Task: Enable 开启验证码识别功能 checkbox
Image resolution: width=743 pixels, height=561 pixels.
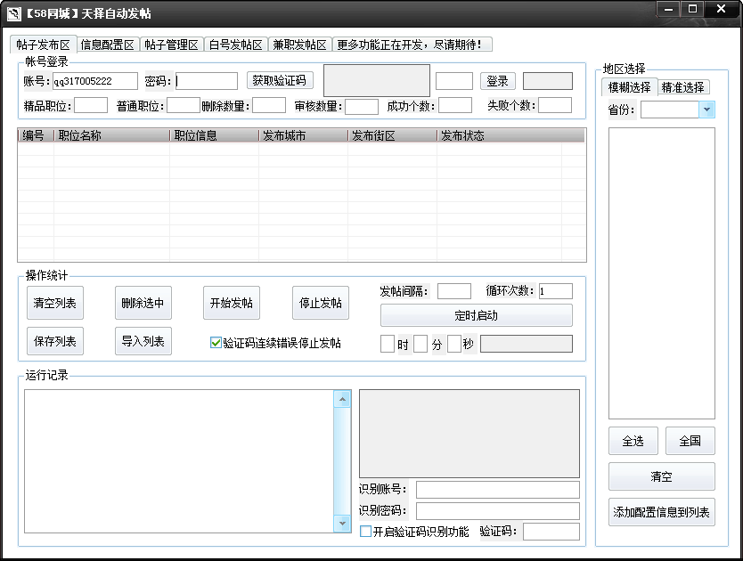Action: pos(365,532)
